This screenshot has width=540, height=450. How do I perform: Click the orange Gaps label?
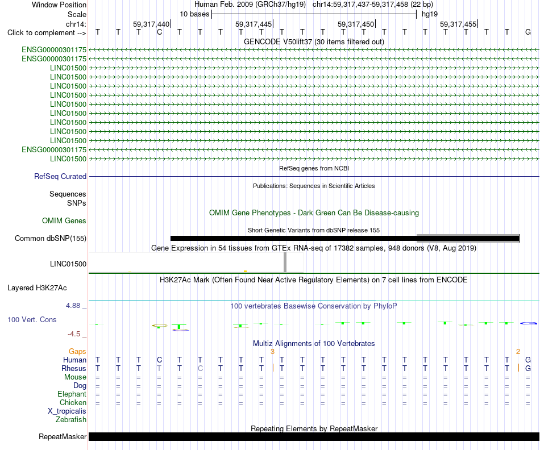coord(77,351)
